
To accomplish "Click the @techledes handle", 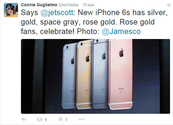I will [68, 5].
